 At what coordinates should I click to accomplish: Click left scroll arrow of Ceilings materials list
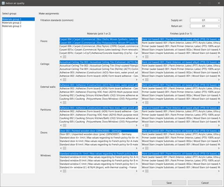[61, 80]
